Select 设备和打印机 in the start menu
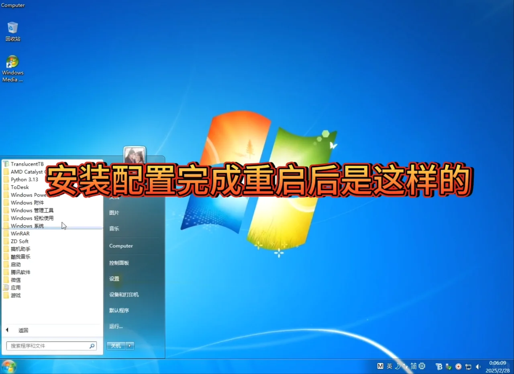 pyautogui.click(x=123, y=294)
